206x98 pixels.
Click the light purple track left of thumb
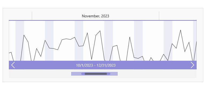pyautogui.click(x=76, y=74)
